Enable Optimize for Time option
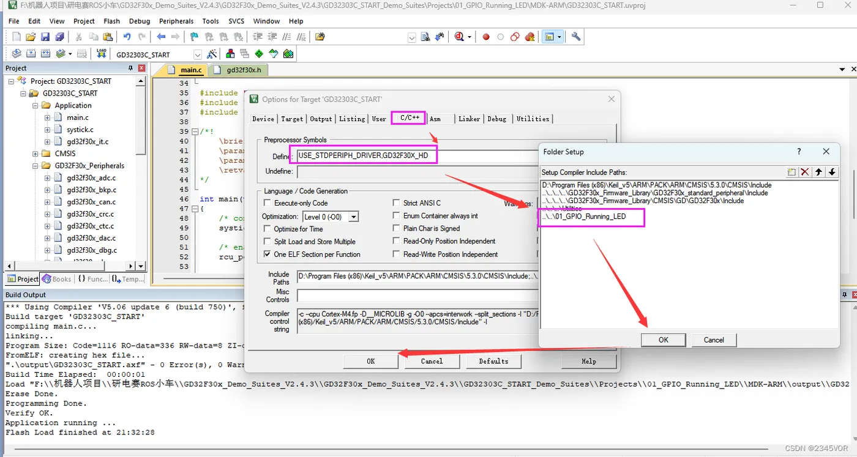 click(x=267, y=229)
